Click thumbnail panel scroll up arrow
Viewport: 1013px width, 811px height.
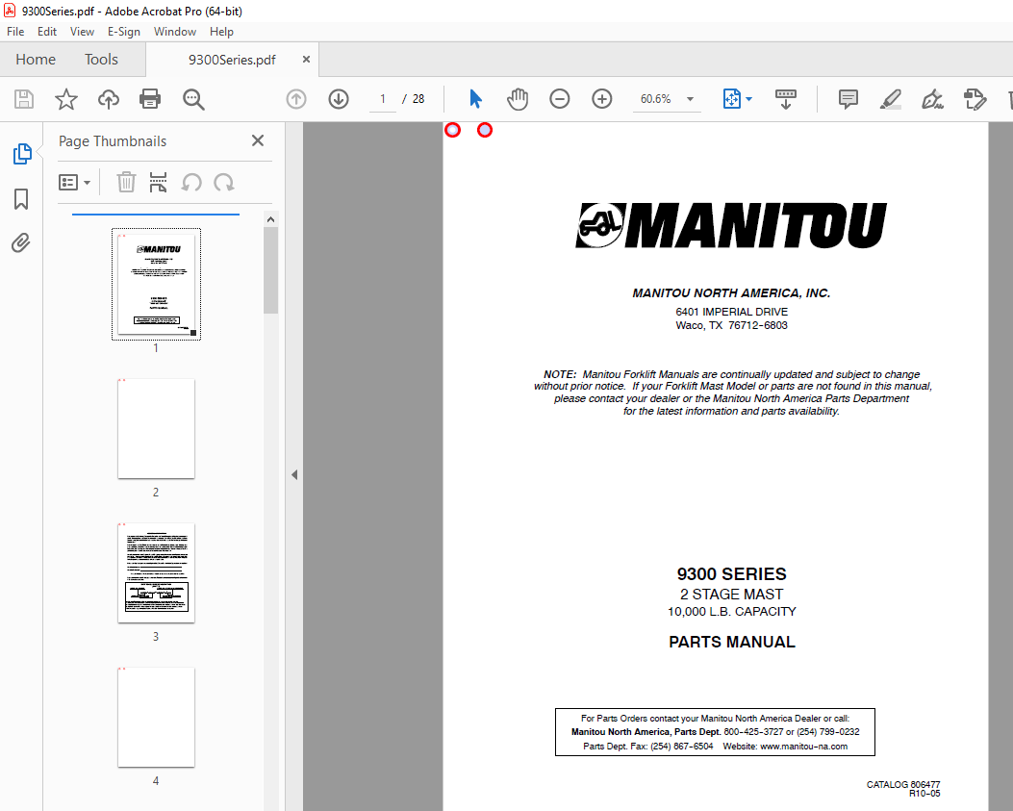coord(270,219)
